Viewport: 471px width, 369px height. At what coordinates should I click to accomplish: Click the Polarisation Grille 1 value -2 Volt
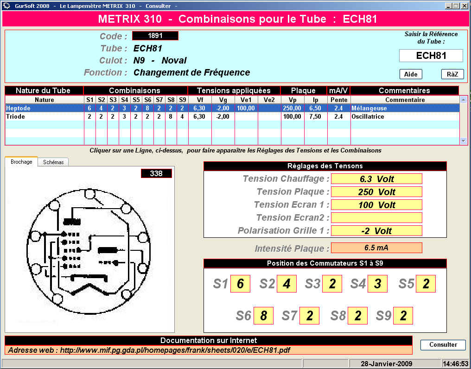[376, 231]
